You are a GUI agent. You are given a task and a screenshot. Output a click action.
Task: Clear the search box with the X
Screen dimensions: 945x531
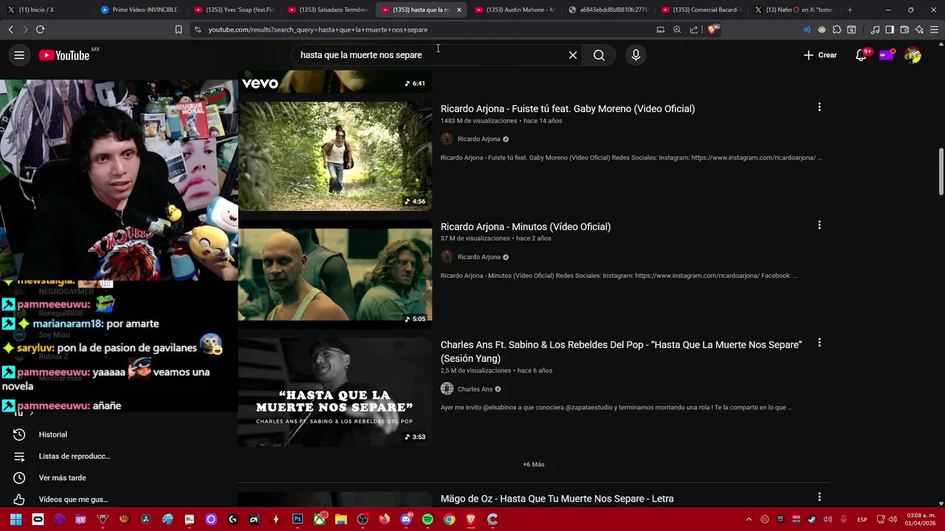click(x=573, y=55)
